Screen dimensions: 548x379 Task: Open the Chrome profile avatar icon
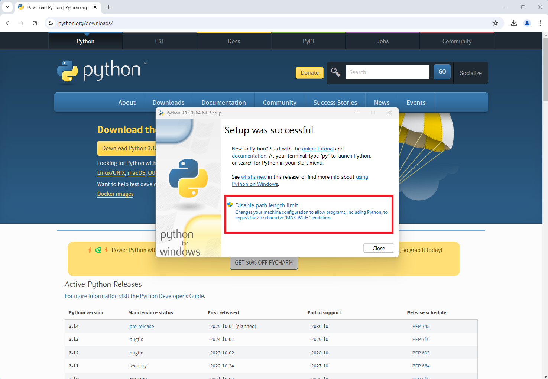527,23
